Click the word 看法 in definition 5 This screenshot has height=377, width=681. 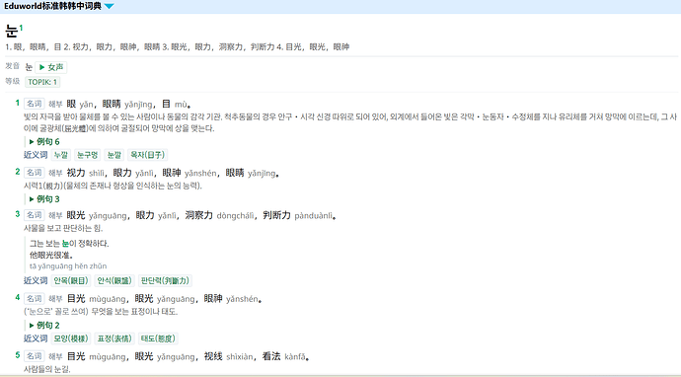coord(271,356)
